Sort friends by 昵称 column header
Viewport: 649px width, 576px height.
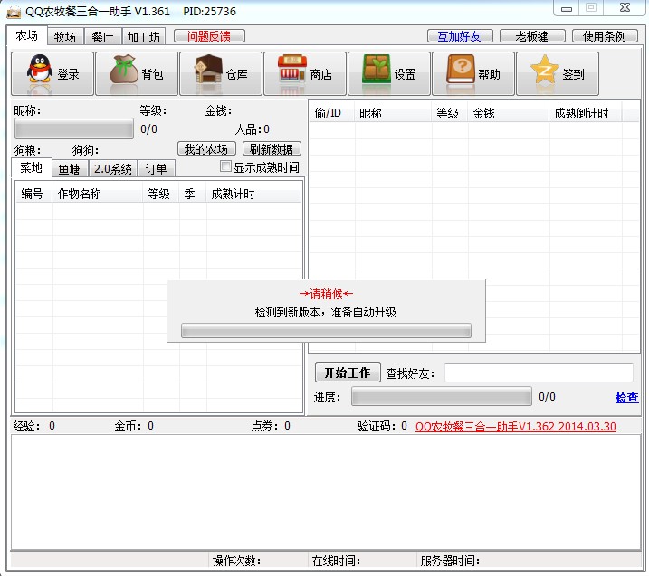[393, 113]
